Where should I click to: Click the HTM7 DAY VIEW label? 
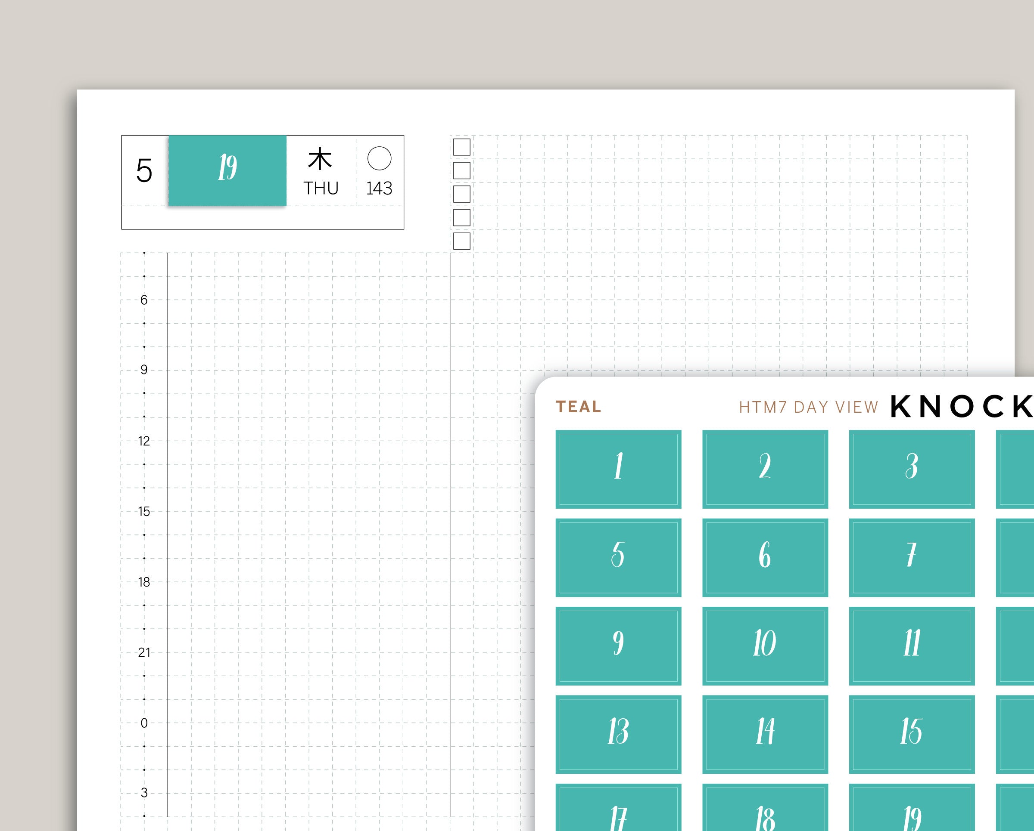[808, 407]
